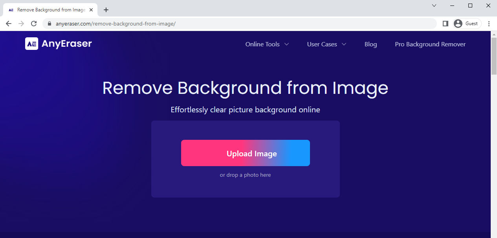This screenshot has height=238, width=497.
Task: Open Chrome's three-dot menu icon
Action: (489, 24)
